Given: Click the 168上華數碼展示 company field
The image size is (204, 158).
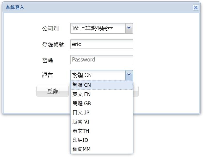Looking at the screenshot, I should click(98, 28).
